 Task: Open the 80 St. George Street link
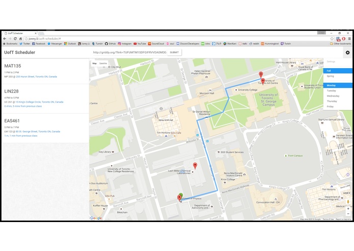click(38, 132)
